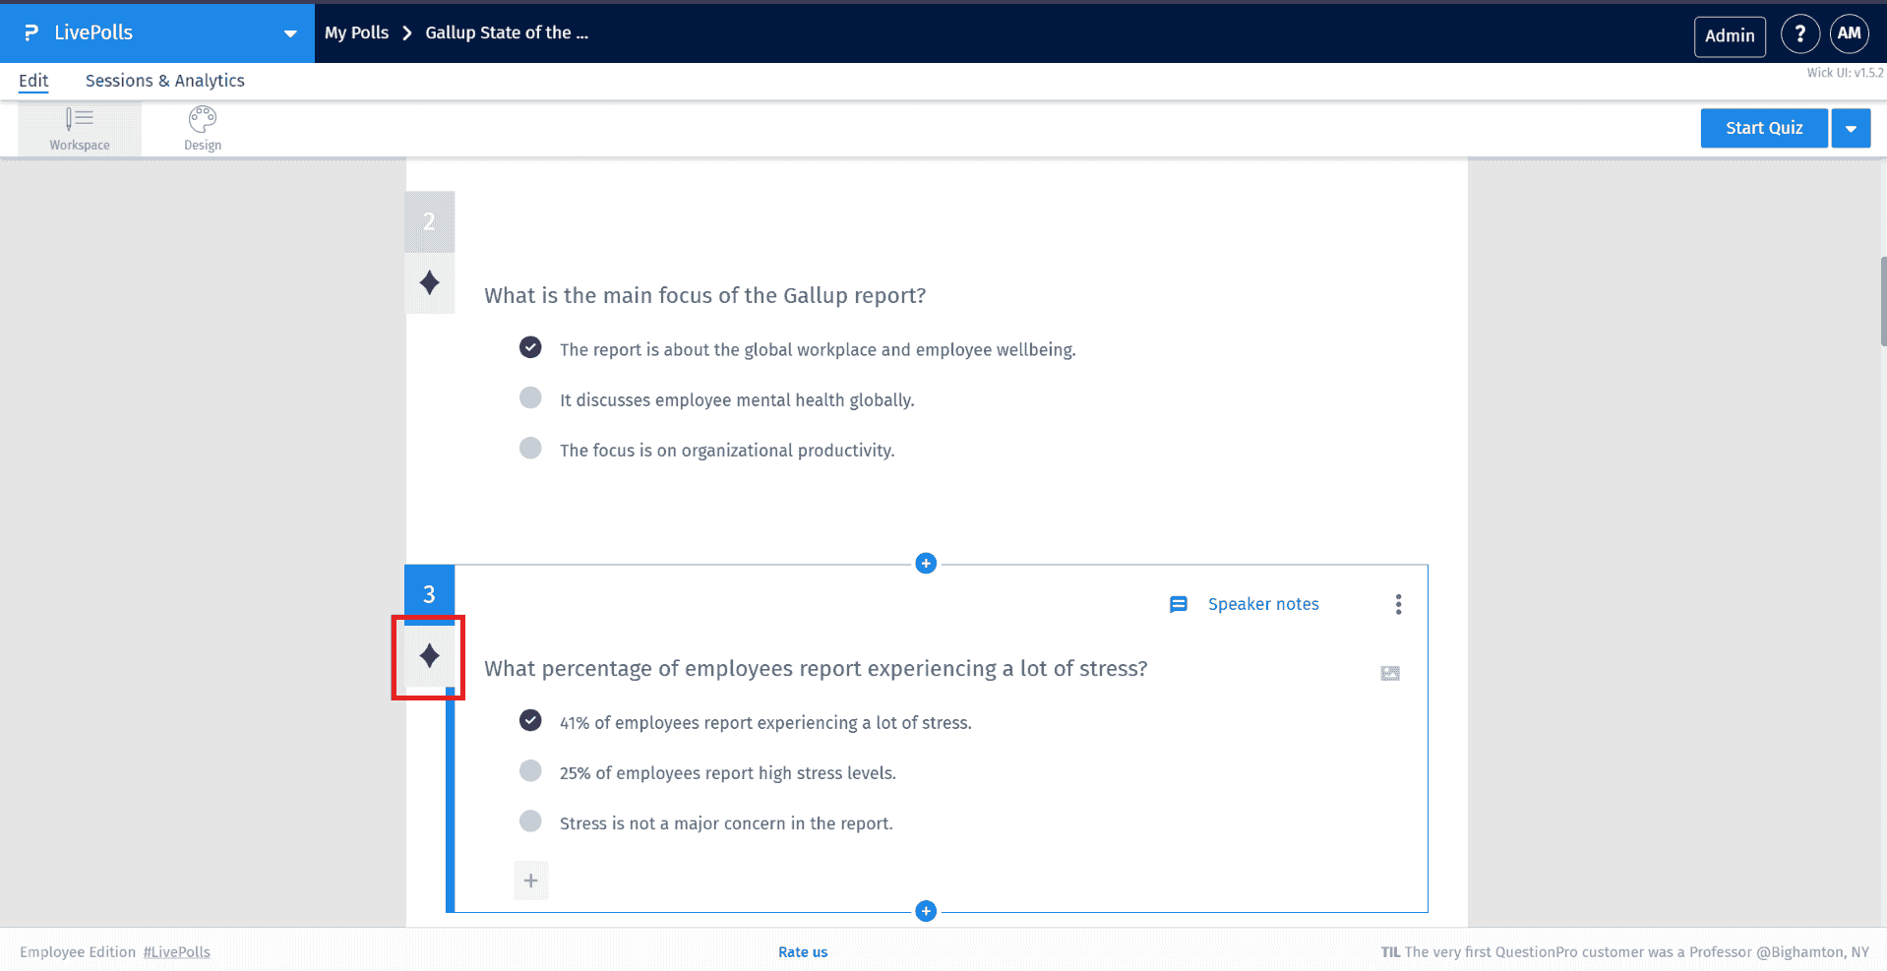
Task: Select 'It discusses employee mental health' option
Action: [x=530, y=397]
